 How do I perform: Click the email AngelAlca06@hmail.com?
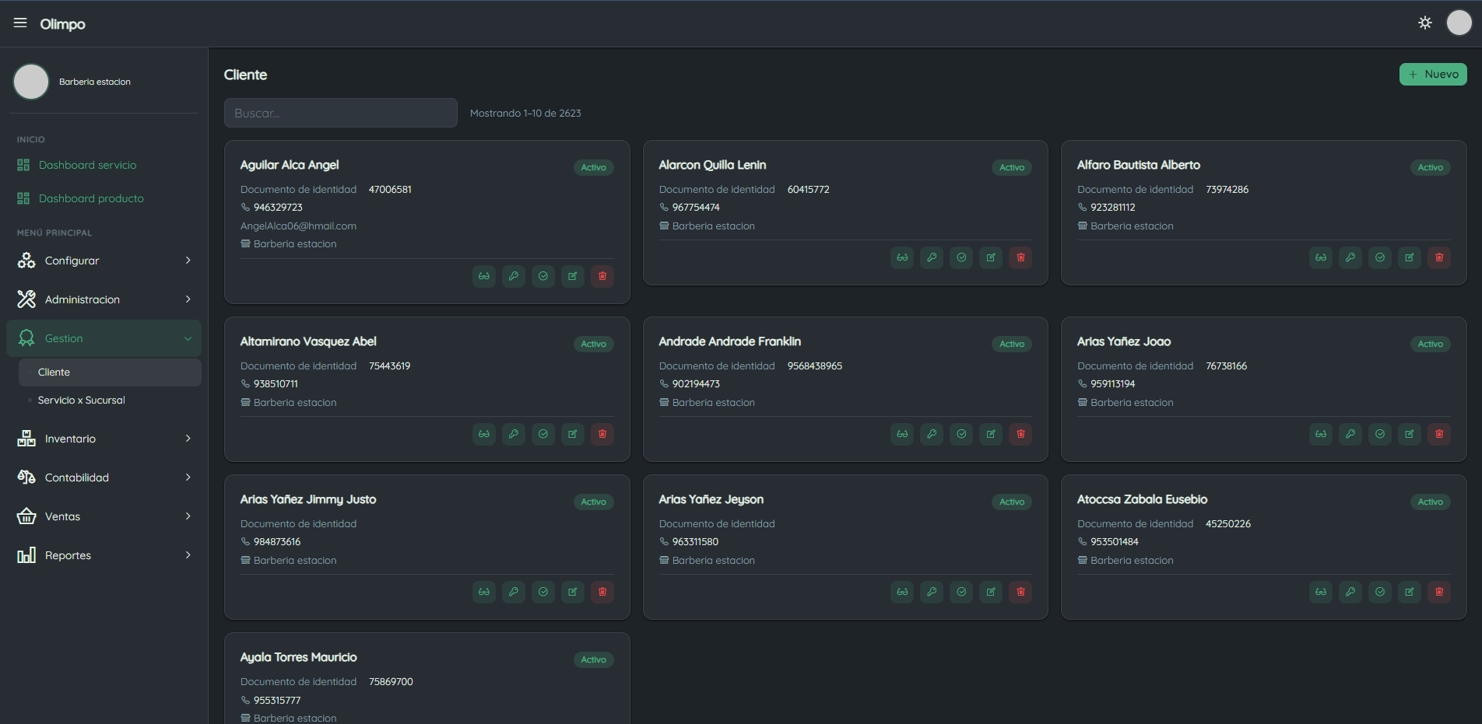click(x=298, y=226)
